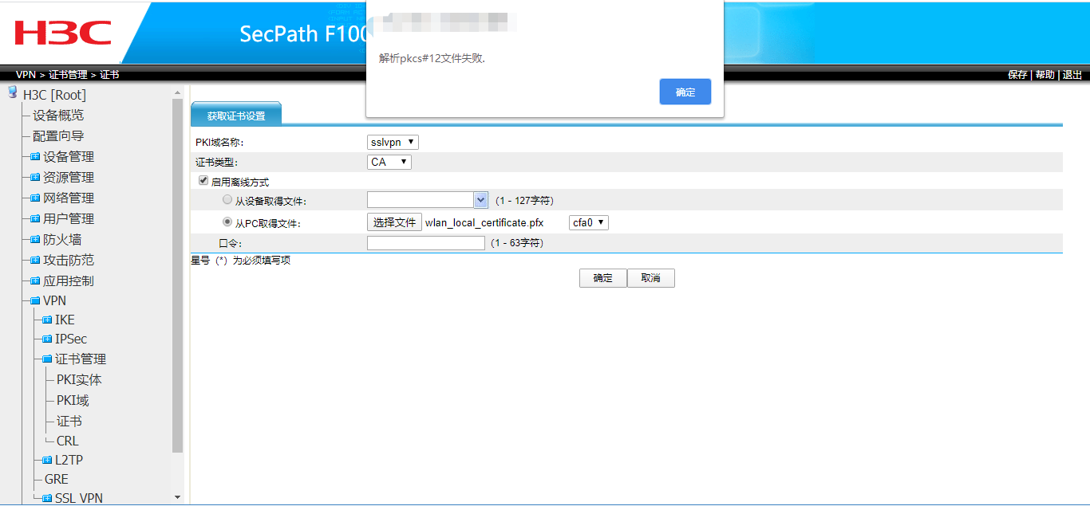Viewport: 1090px width, 510px height.
Task: Click the sidebar scroll up arrow
Action: [x=177, y=92]
